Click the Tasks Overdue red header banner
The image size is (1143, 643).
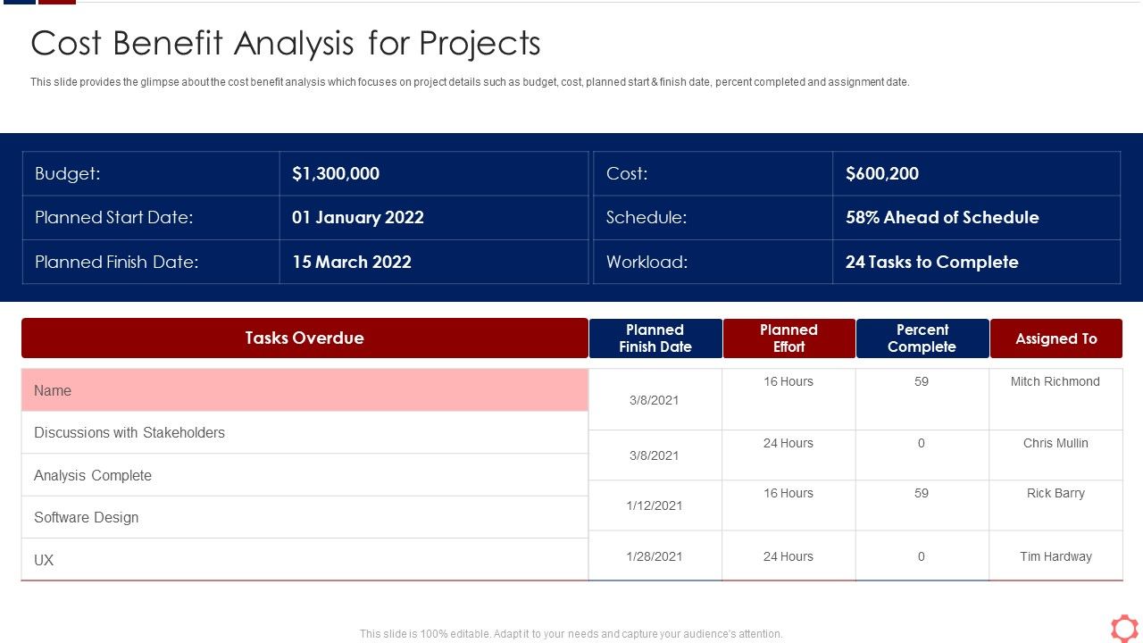click(x=305, y=338)
